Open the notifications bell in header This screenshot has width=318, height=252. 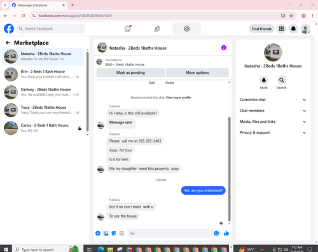click(x=293, y=29)
